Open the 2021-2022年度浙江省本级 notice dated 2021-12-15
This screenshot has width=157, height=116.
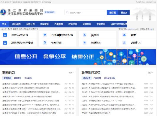31,105
